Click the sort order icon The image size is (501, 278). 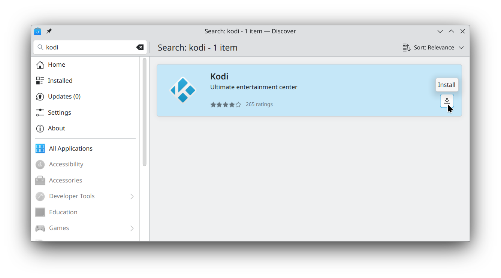coord(407,48)
